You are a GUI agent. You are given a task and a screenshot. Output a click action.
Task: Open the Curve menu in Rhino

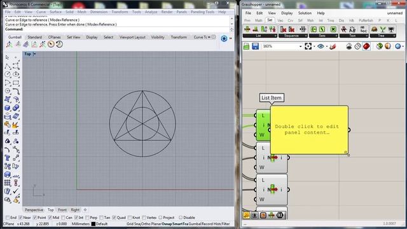pyautogui.click(x=41, y=12)
